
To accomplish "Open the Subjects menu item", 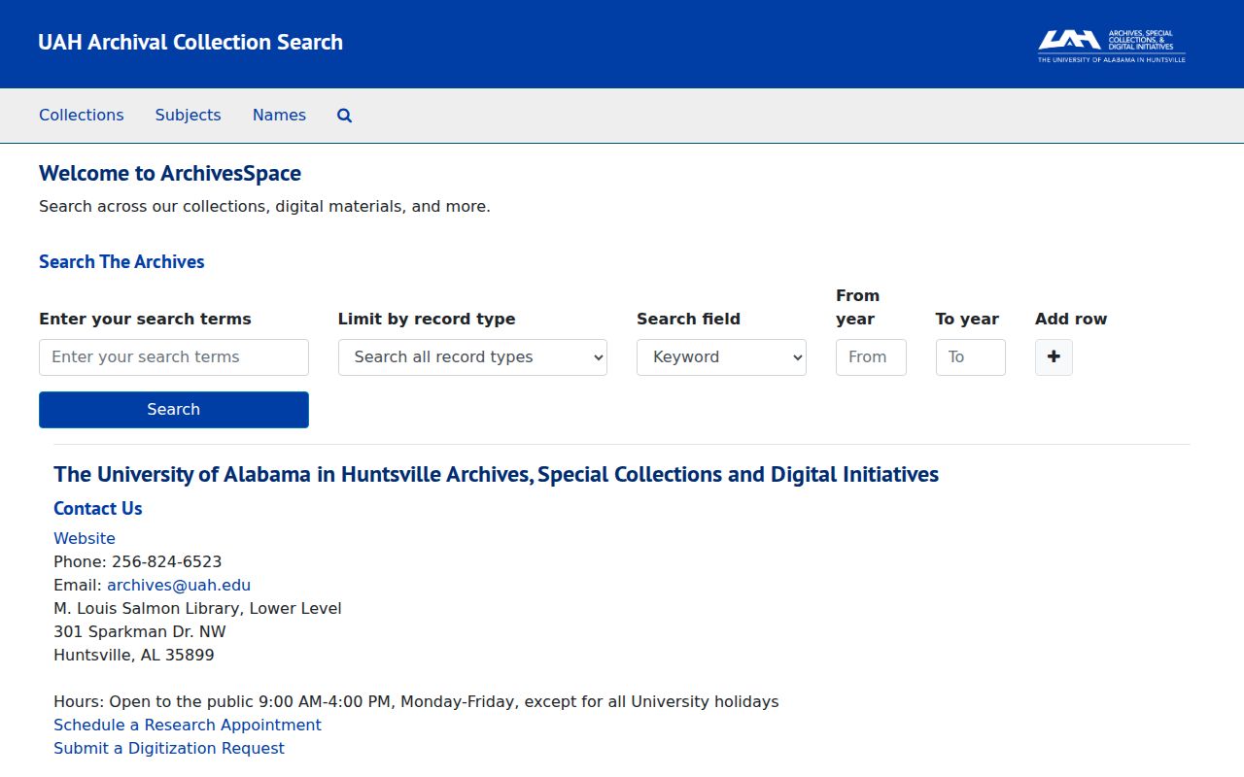I will click(x=189, y=115).
